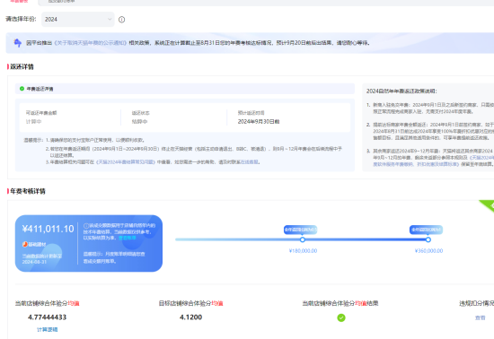This screenshot has width=494, height=339.
Task: Click the info icon beside year selector
Action: 121,20
